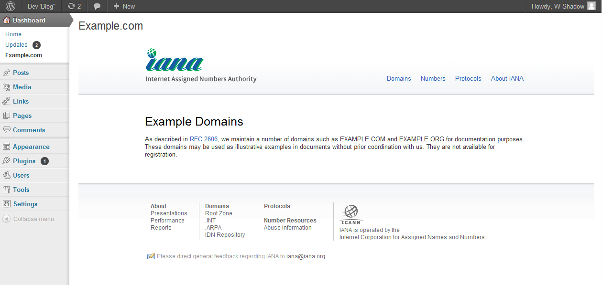Click the updates count badge 2 in sidebar
This screenshot has width=602, height=285.
37,45
